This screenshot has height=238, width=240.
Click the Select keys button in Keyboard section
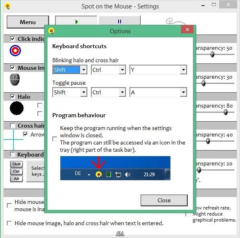click(36, 171)
